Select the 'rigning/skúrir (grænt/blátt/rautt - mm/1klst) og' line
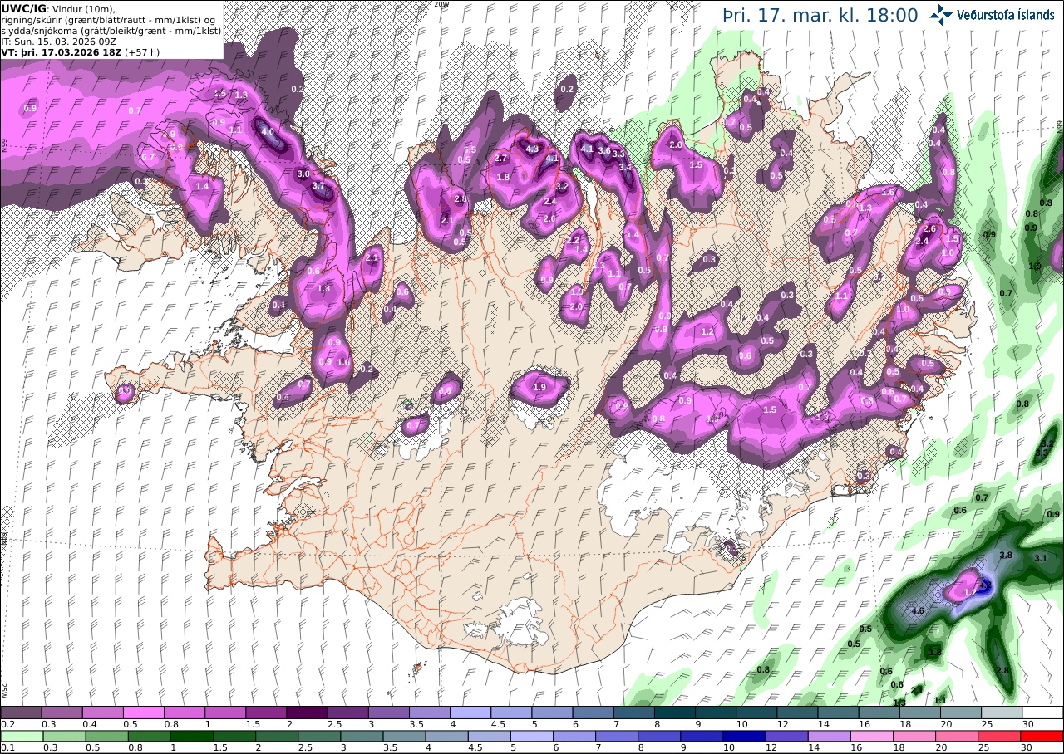This screenshot has width=1064, height=754. (108, 19)
